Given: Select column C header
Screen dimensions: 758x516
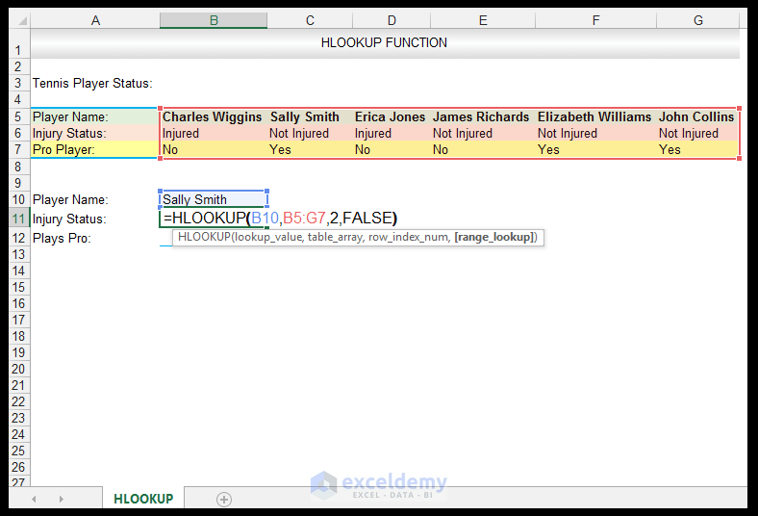Looking at the screenshot, I should 310,20.
